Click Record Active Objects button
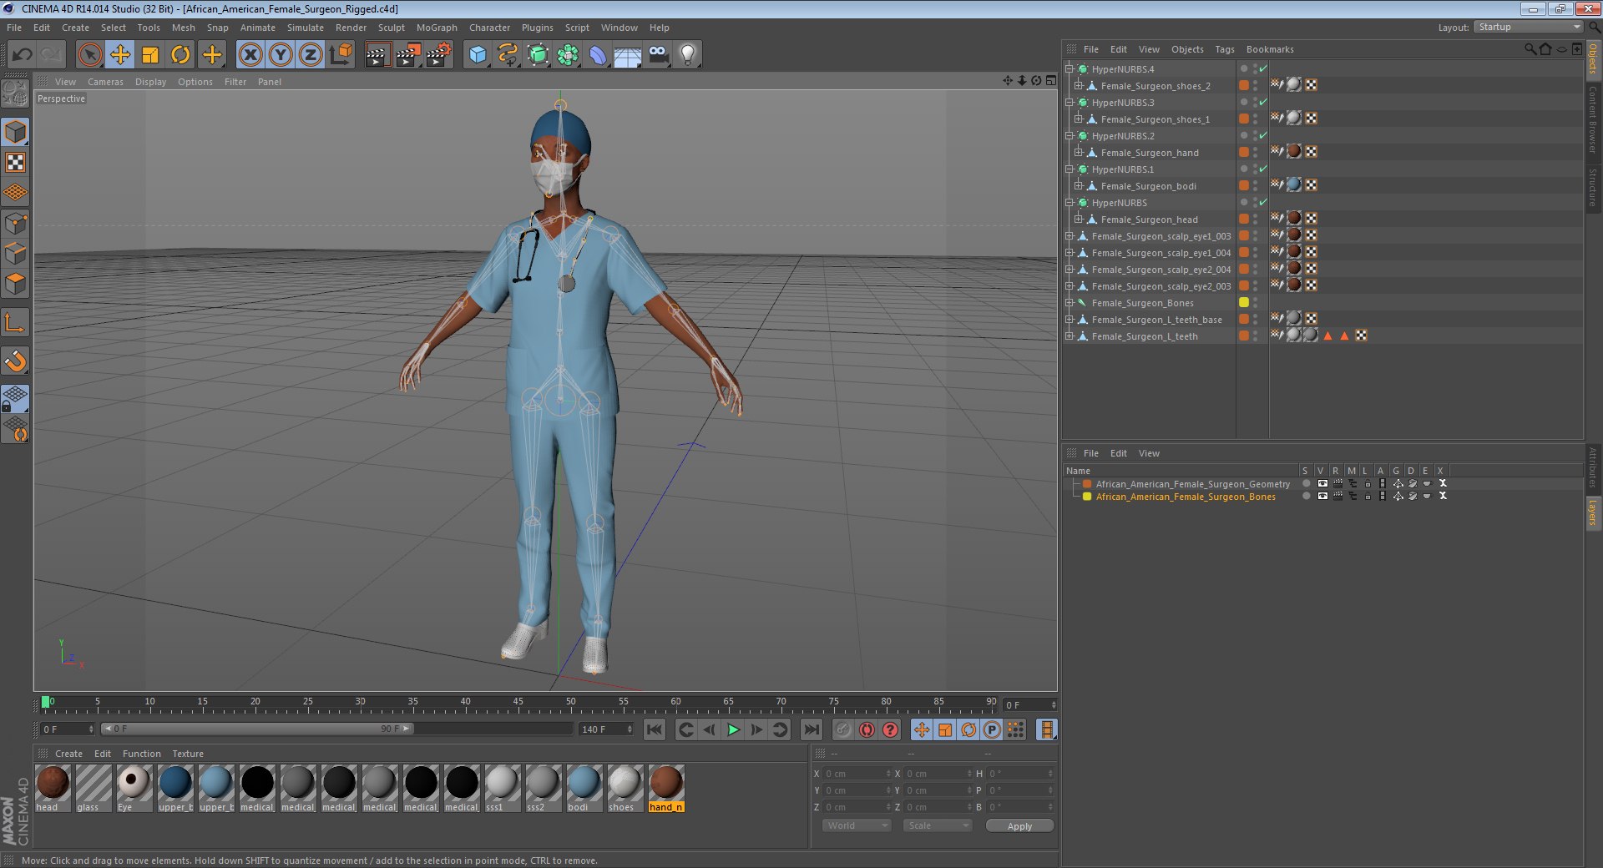 [x=843, y=730]
